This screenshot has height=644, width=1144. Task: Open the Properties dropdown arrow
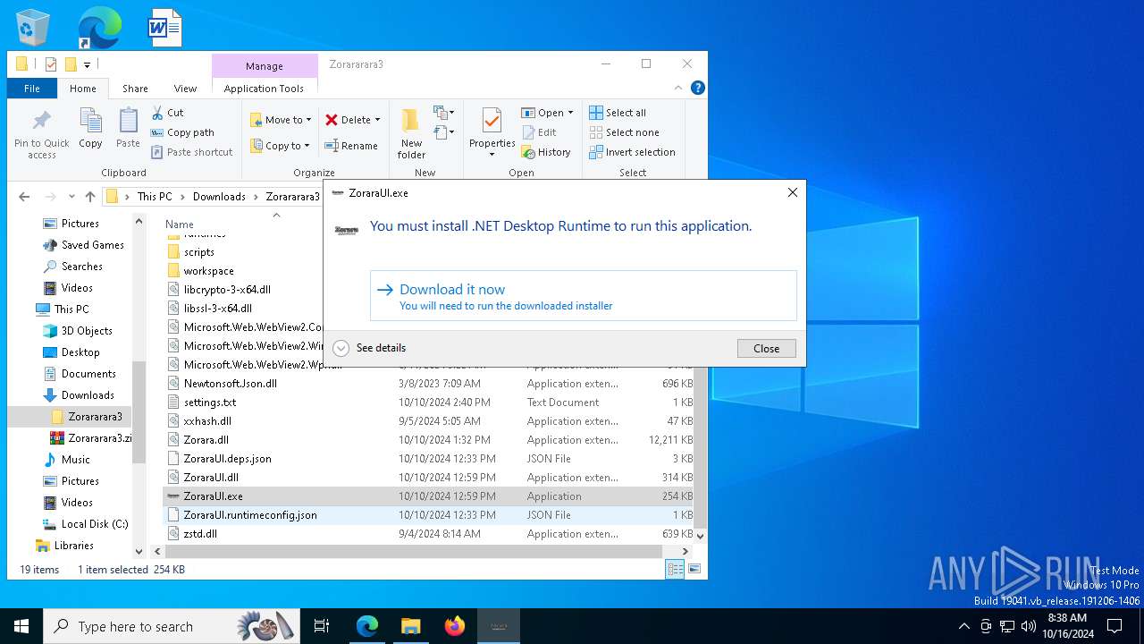tap(492, 154)
